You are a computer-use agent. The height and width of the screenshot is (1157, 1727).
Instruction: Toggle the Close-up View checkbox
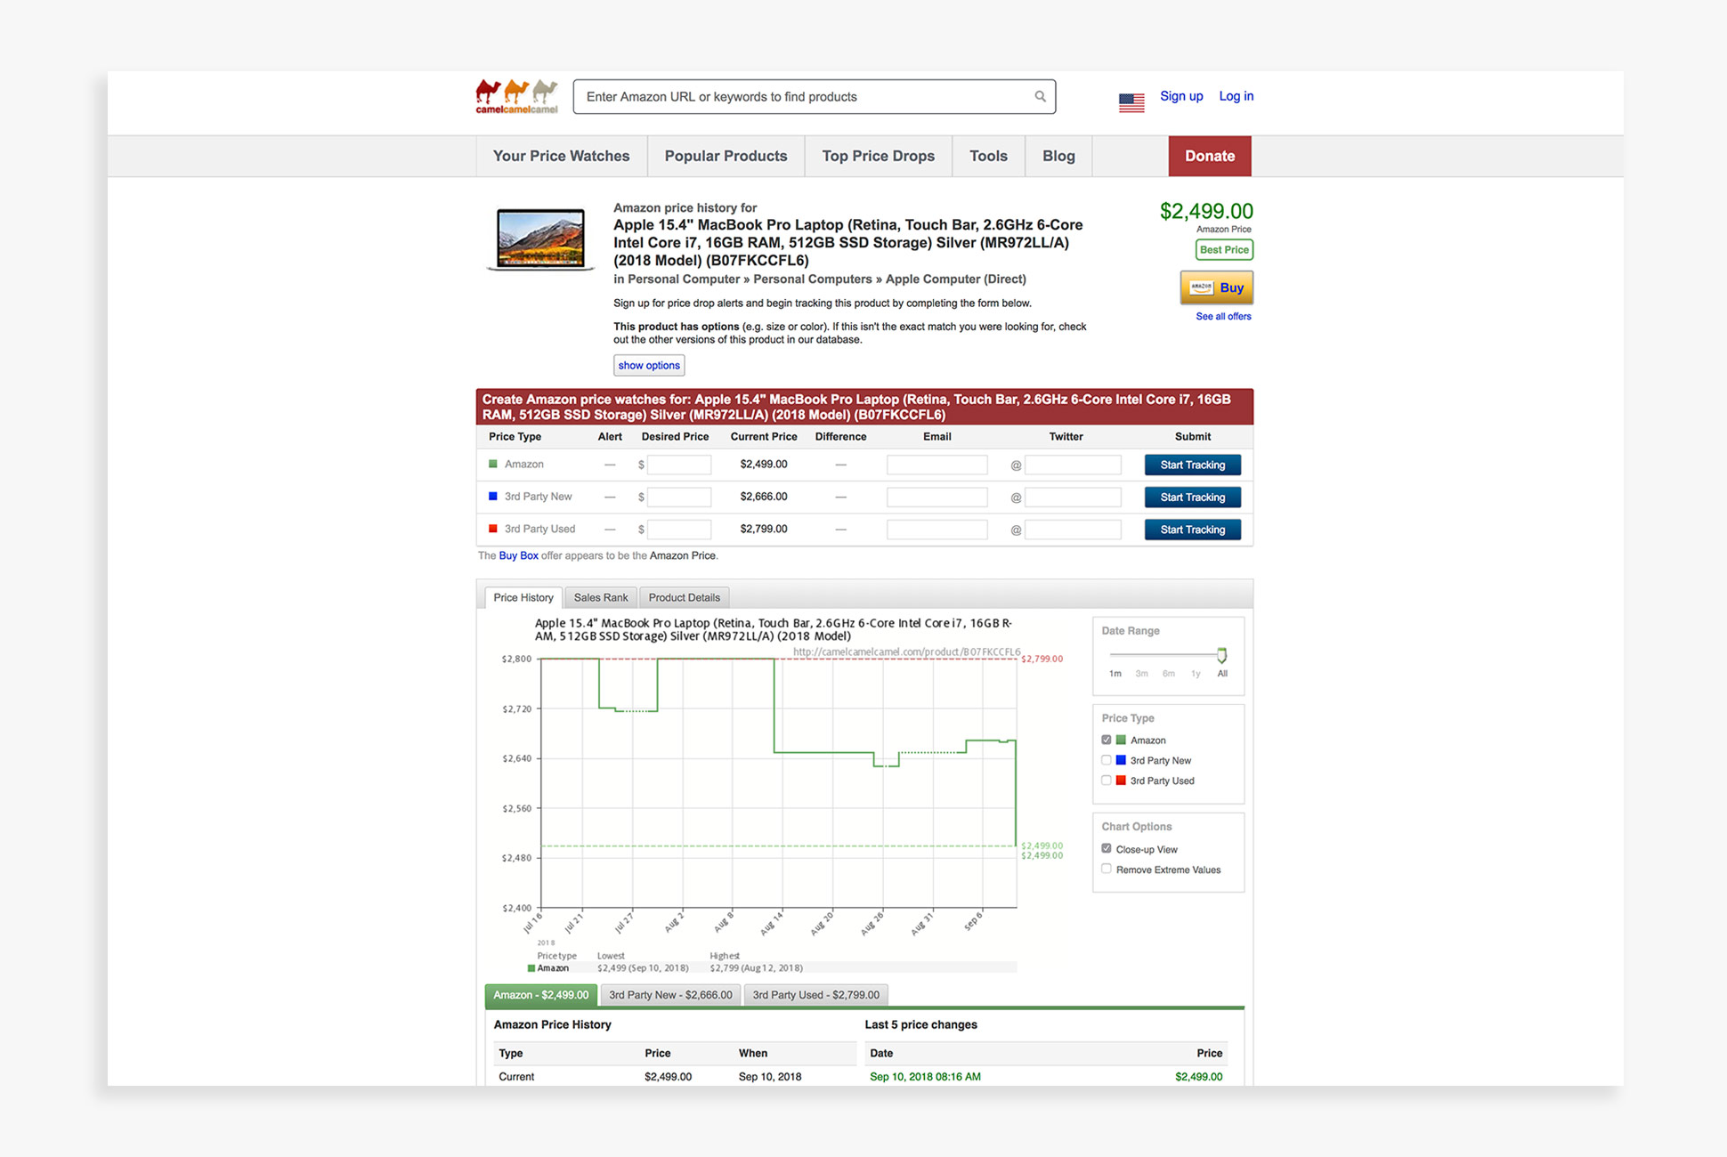coord(1107,849)
